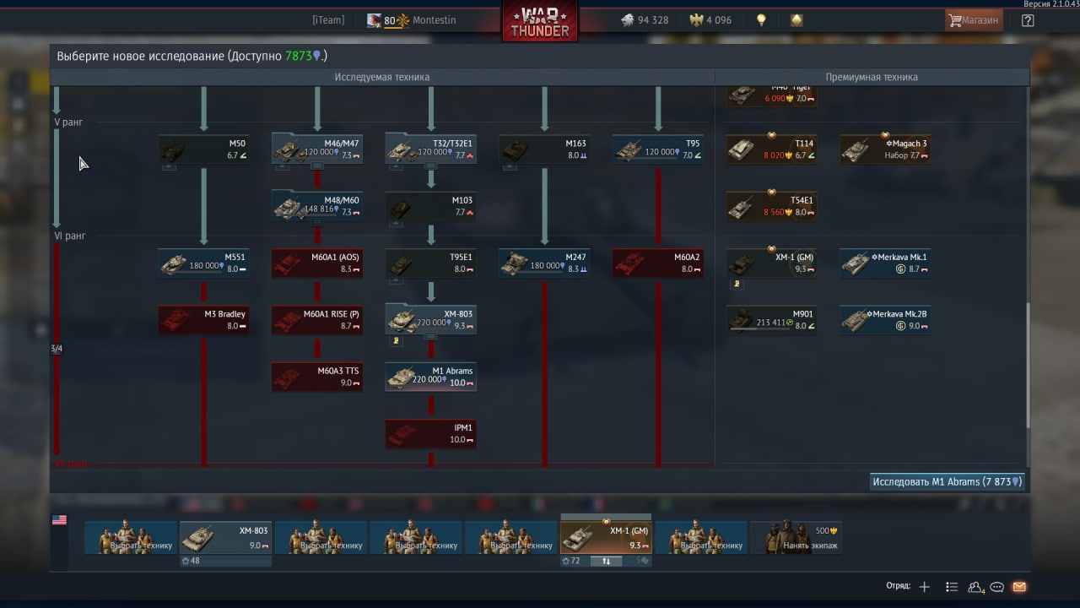Image resolution: width=1080 pixels, height=608 pixels.
Task: Select the M60A1 RISE (P) card
Action: coord(317,319)
